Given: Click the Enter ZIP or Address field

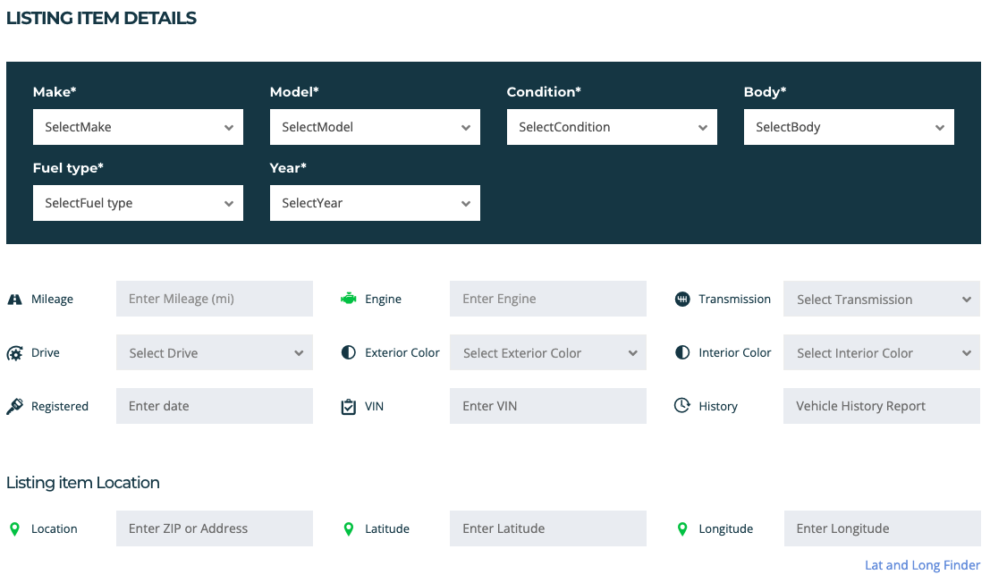Looking at the screenshot, I should click(x=215, y=528).
